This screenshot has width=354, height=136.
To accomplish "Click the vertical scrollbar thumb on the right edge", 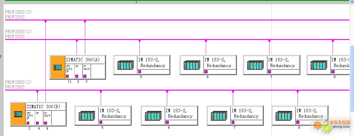I will [352, 78].
